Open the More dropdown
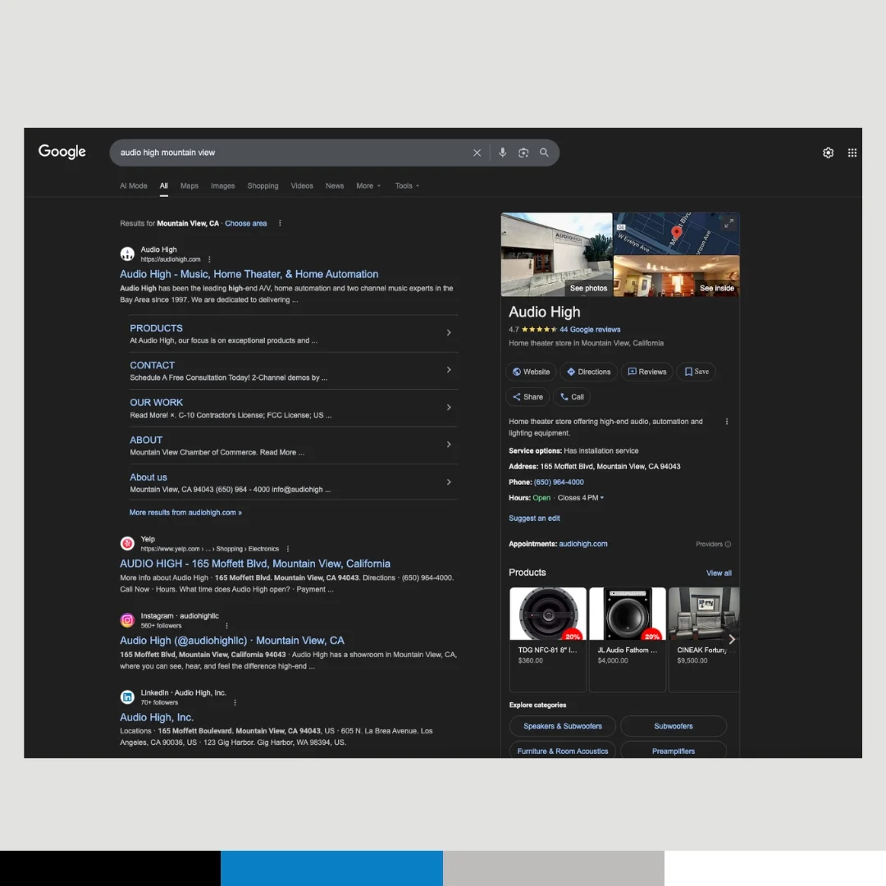The image size is (886, 886). (x=368, y=185)
